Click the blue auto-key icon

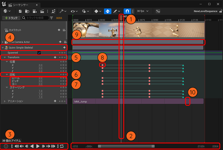[x=107, y=11]
